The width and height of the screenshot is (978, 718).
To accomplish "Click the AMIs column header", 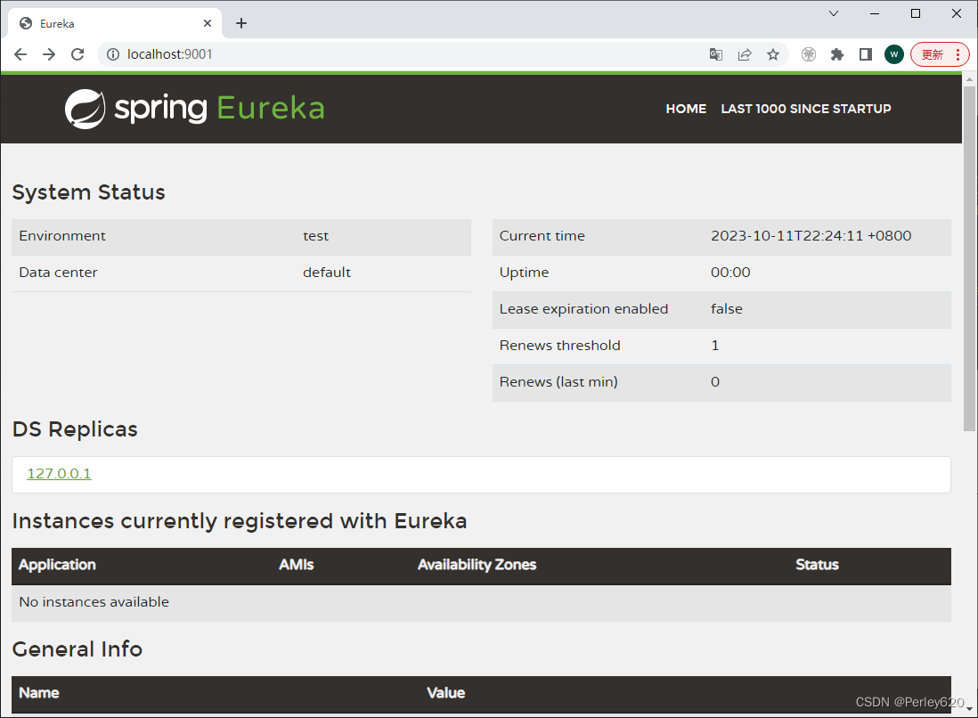I will click(297, 565).
